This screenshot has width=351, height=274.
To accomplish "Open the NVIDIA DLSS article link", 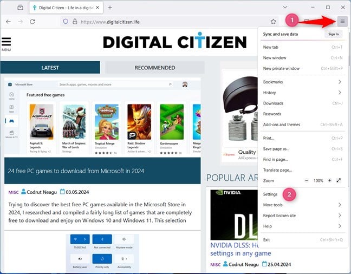I will 240,250.
